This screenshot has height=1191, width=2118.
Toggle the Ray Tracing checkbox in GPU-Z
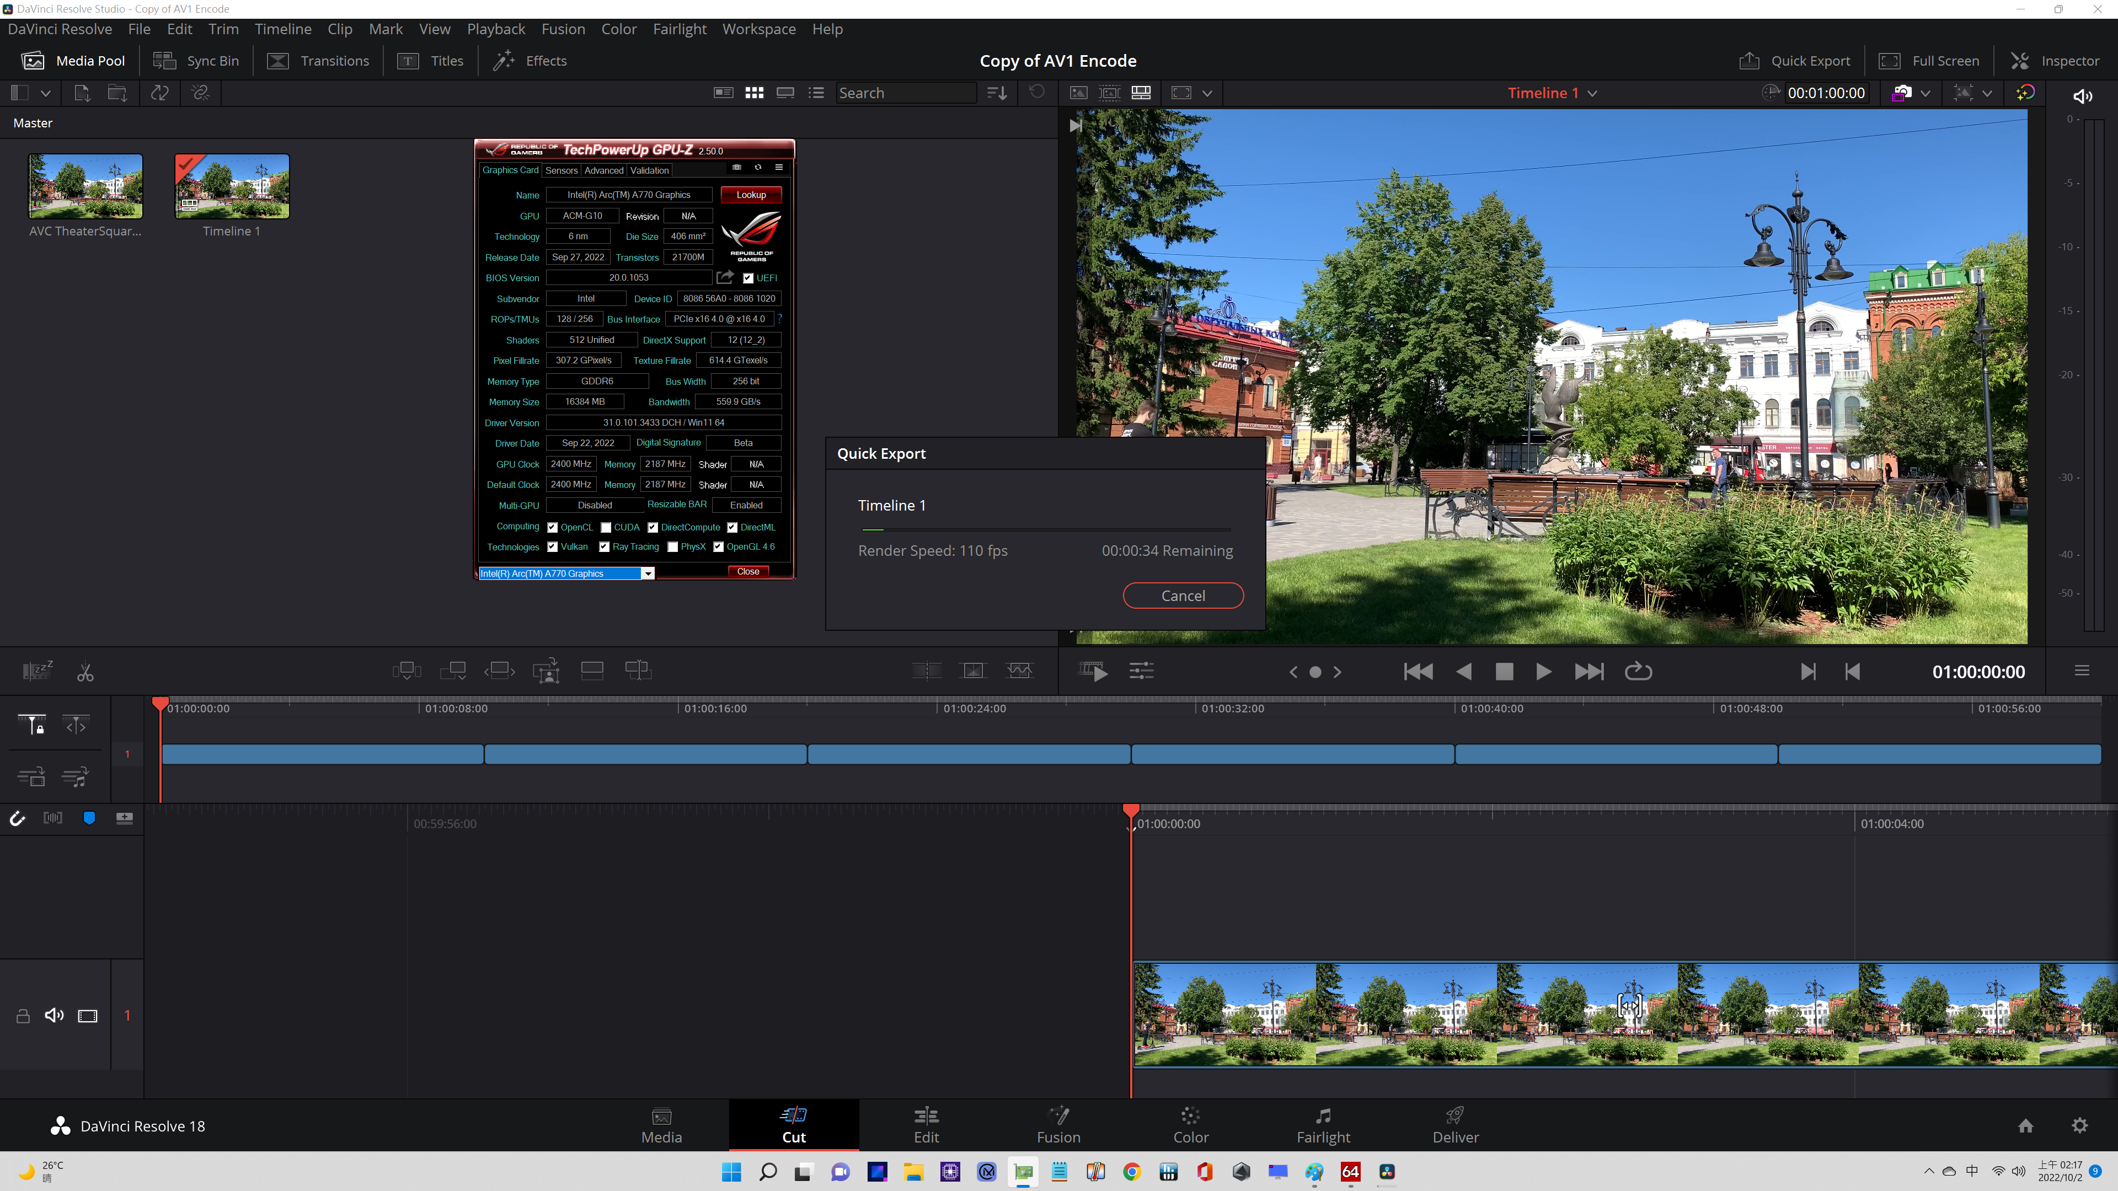[x=605, y=548]
